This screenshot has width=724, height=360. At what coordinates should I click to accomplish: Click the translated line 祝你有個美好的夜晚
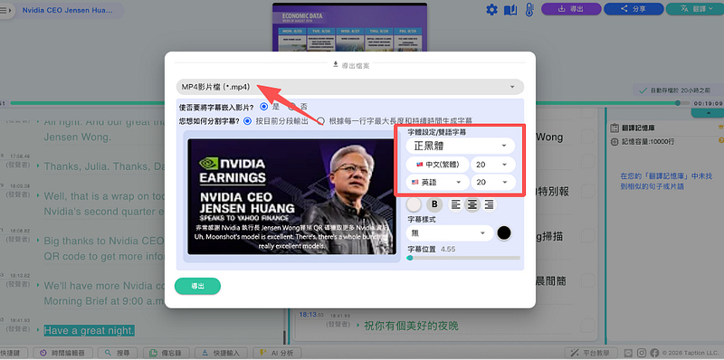(x=411, y=326)
